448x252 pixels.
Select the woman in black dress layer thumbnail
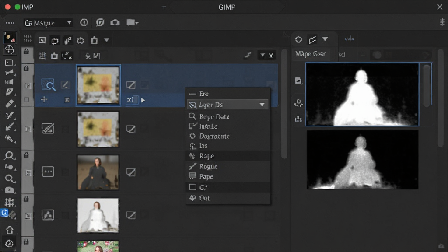[98, 172]
